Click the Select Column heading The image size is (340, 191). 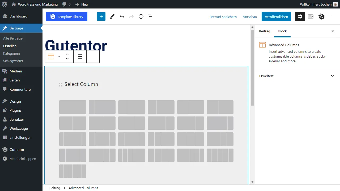(81, 84)
